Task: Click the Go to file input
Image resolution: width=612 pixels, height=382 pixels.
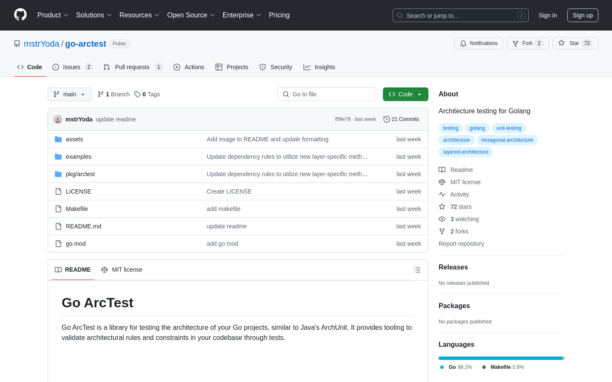Action: (326, 94)
